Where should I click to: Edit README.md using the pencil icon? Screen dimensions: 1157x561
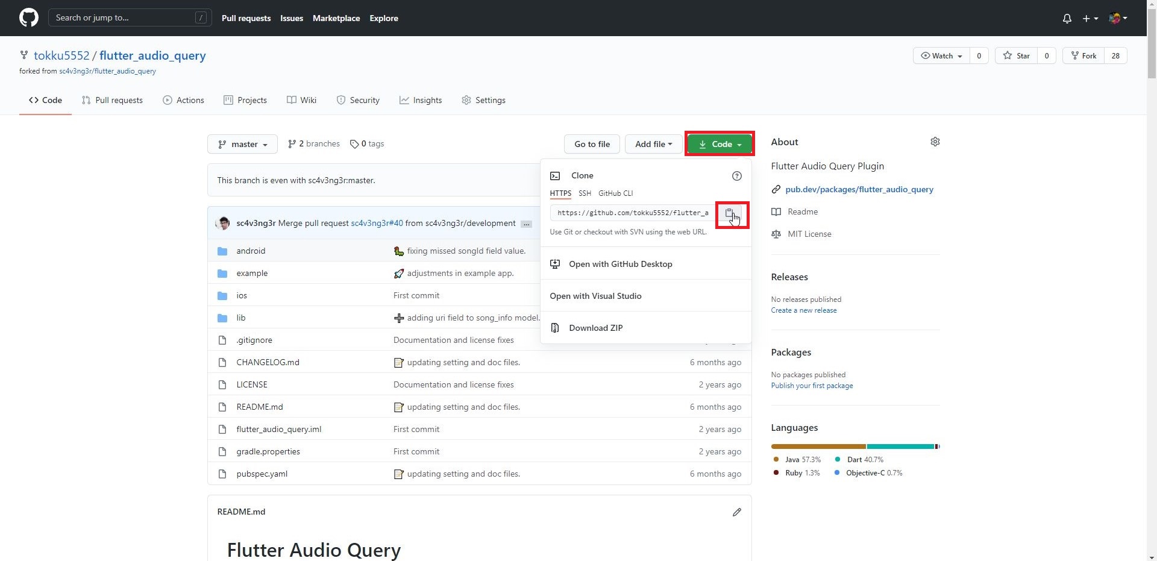pyautogui.click(x=736, y=512)
